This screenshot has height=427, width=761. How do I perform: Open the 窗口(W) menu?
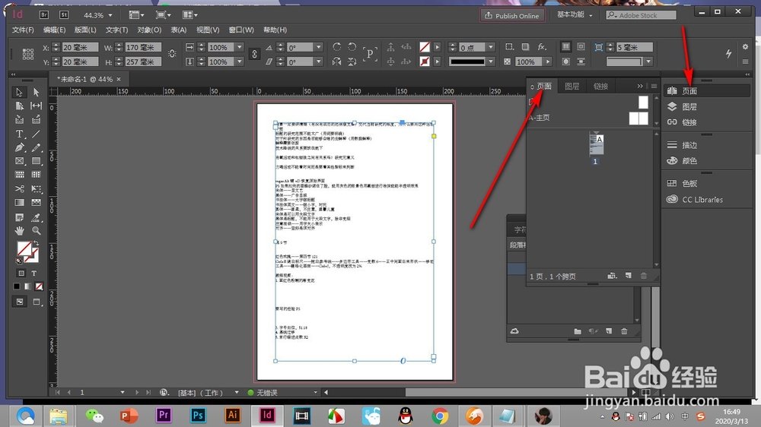coord(241,30)
